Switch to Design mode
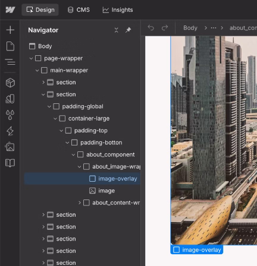The image size is (257, 266). click(x=40, y=9)
